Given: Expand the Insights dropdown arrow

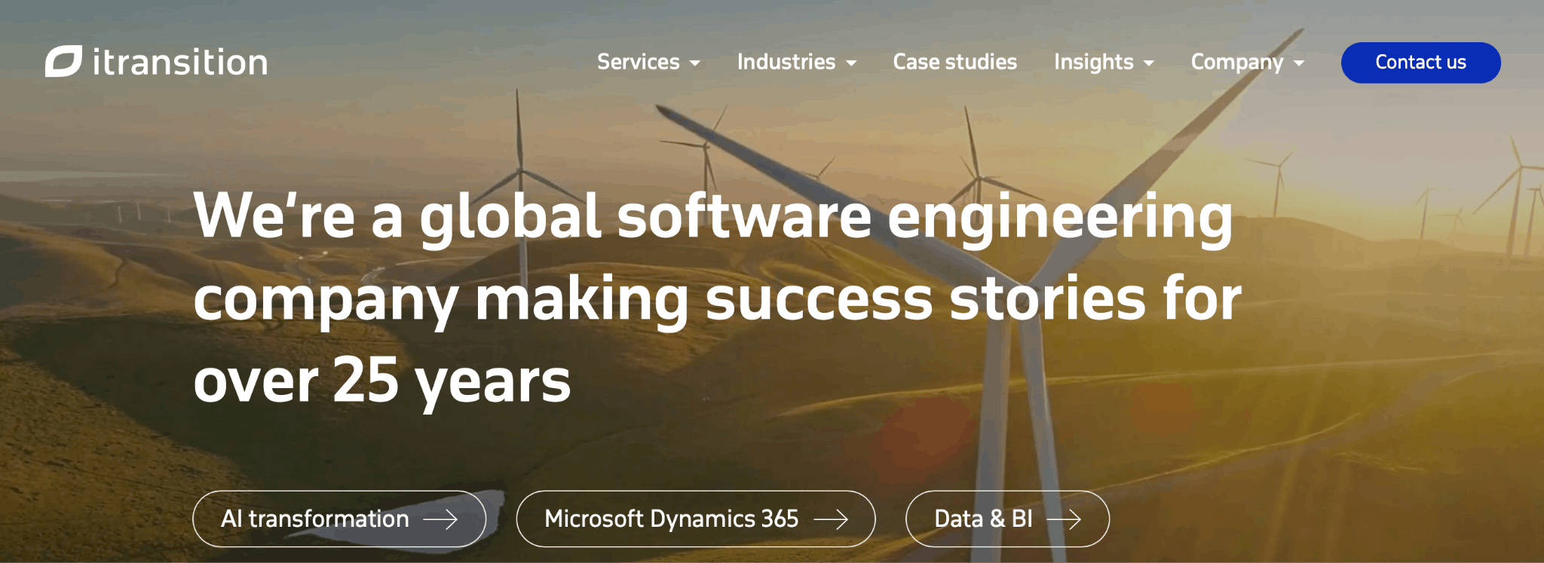Looking at the screenshot, I should [1149, 63].
